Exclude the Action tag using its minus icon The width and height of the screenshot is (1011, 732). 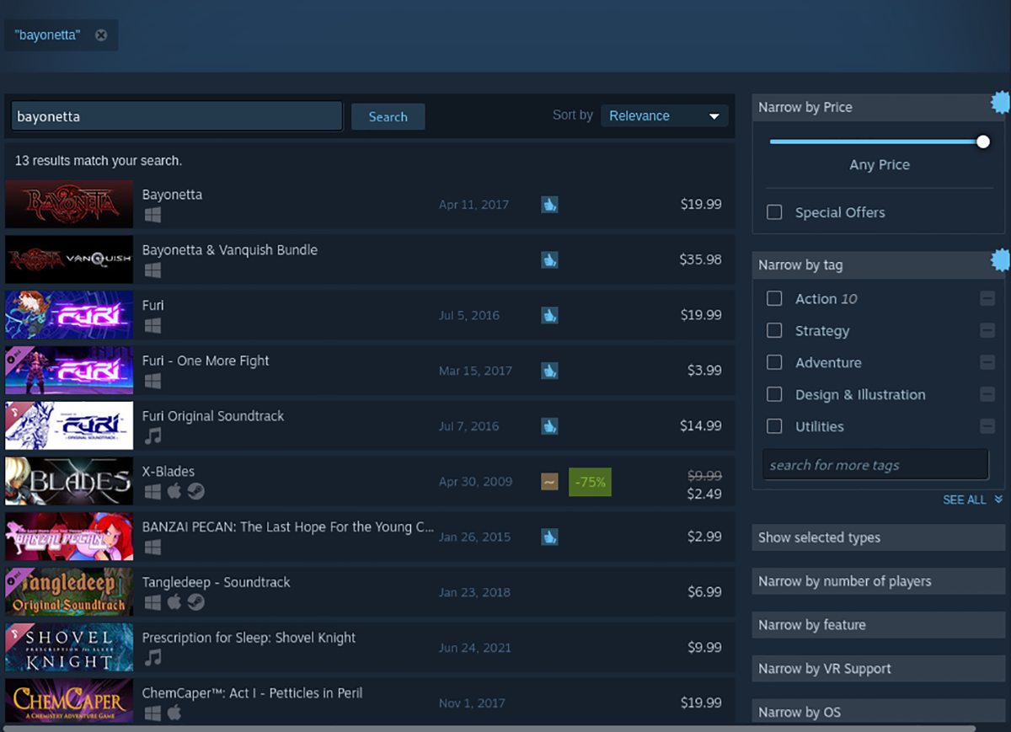point(987,299)
